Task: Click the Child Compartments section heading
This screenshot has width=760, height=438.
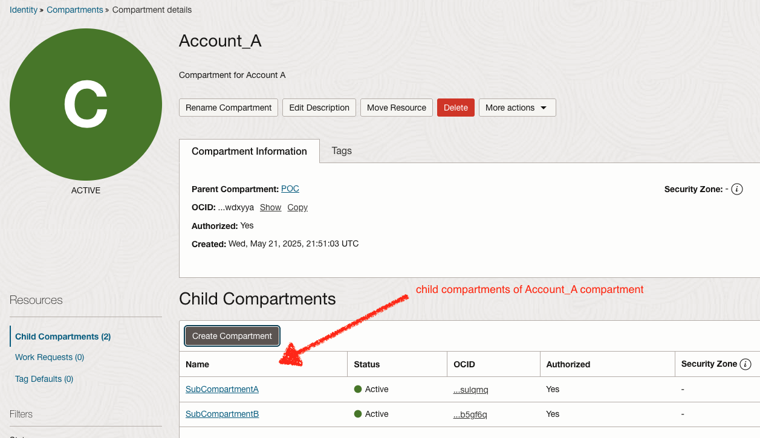Action: coord(258,298)
